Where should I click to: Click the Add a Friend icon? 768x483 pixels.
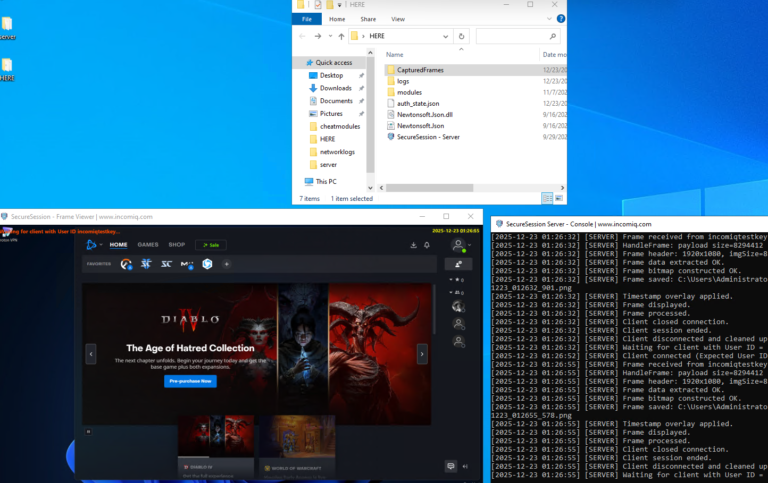(458, 264)
